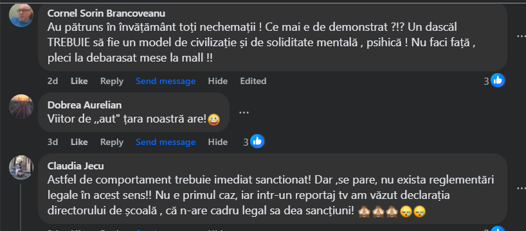Screen dimensions: 526x231
Task: Reply to Dobrea Aurelian's comment
Action: click(x=112, y=142)
